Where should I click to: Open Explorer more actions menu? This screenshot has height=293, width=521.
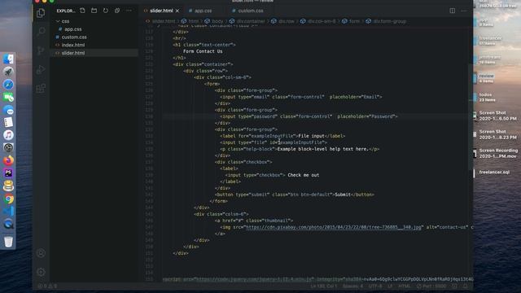pos(129,11)
